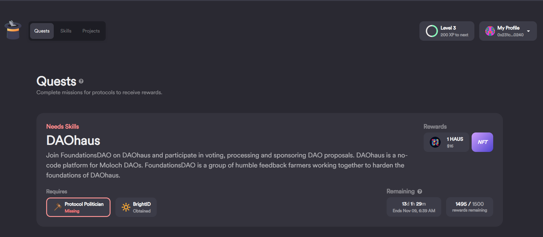
Task: Expand the My Profile dropdown arrow
Action: click(528, 31)
